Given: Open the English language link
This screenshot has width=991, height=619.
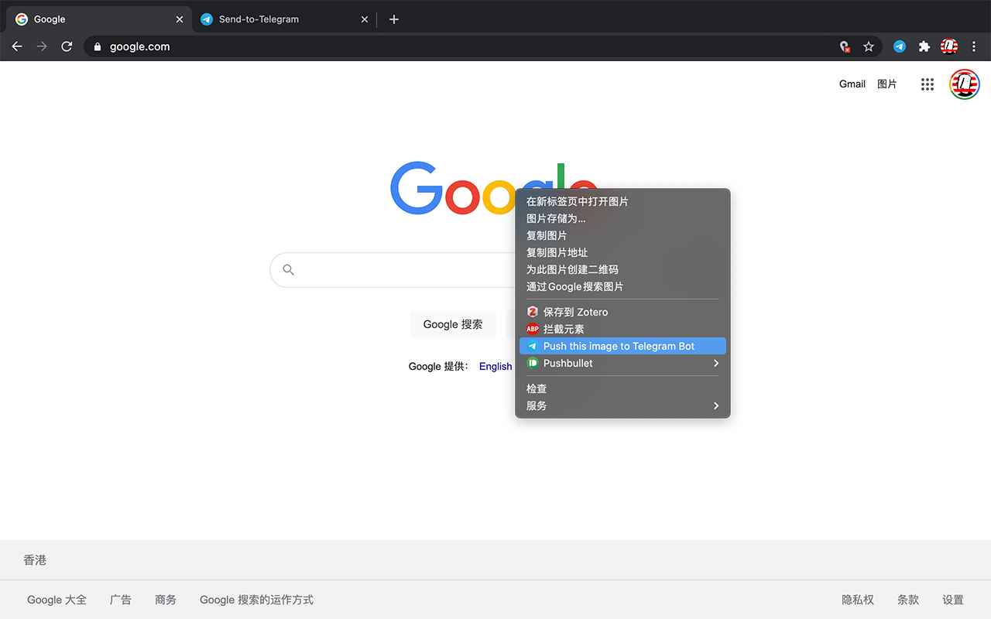Looking at the screenshot, I should point(495,366).
